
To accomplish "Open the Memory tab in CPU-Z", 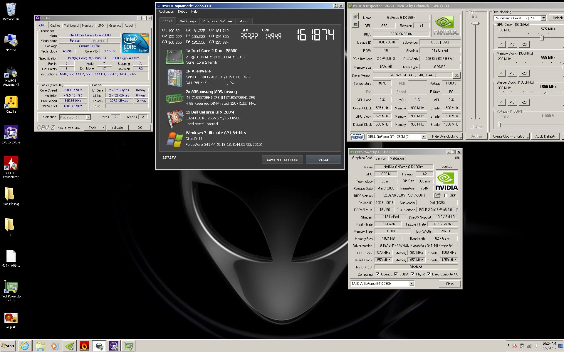I will (88, 26).
